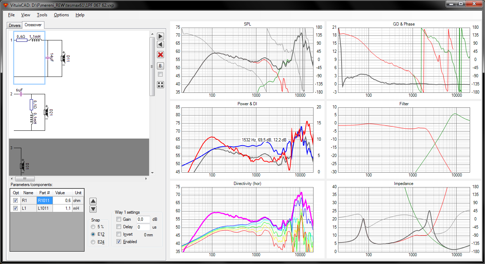This screenshot has width=485, height=264.
Task: Toggle the Opt checkbox for L1
Action: tap(15, 208)
